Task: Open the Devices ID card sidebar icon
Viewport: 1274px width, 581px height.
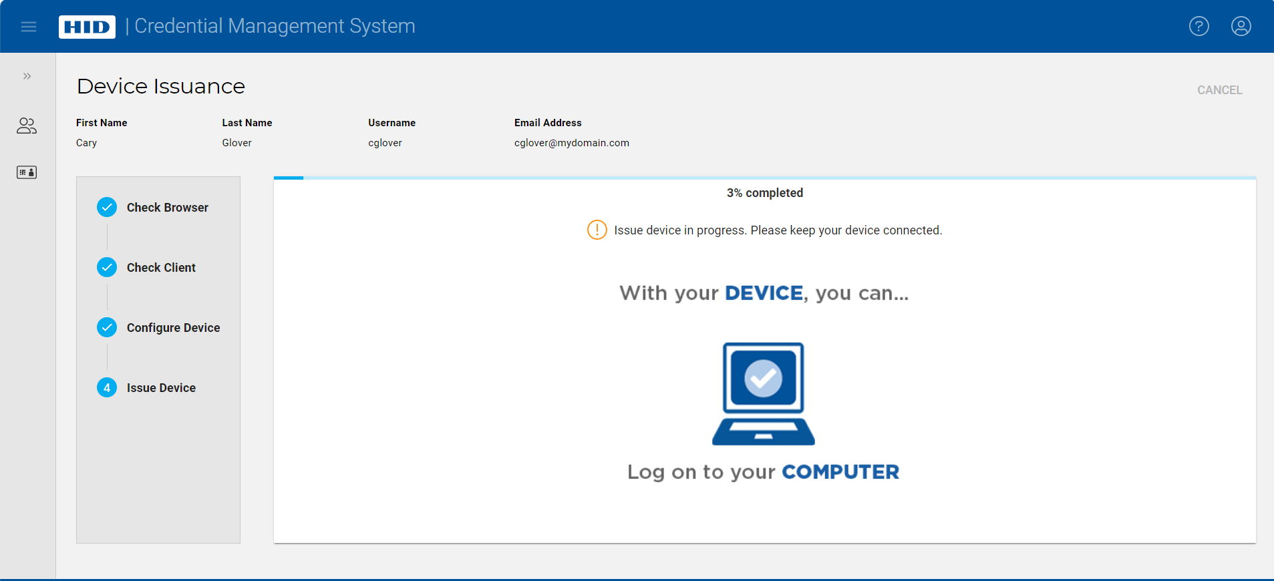Action: (27, 172)
